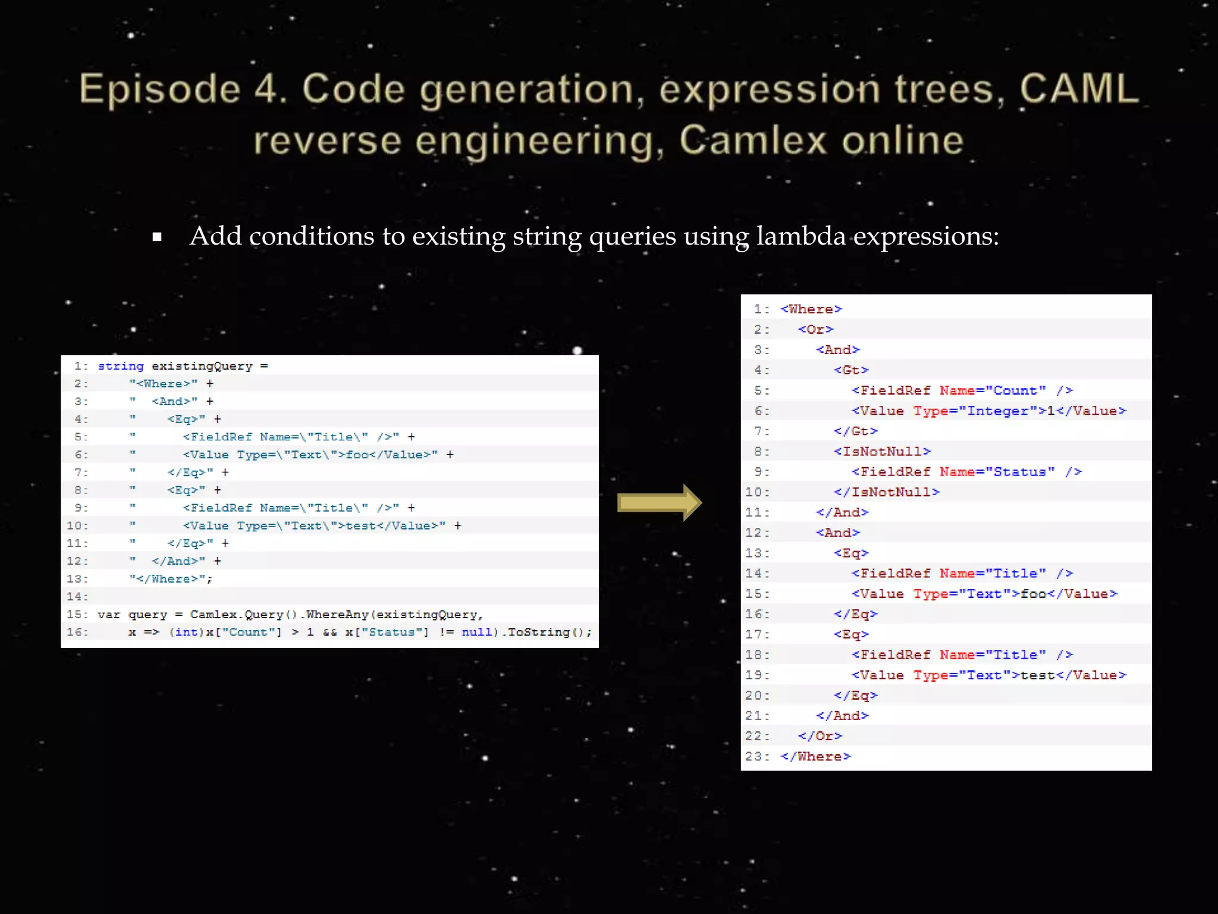
Task: Click left code line 9 FieldRef Name Title
Action: coord(272,508)
